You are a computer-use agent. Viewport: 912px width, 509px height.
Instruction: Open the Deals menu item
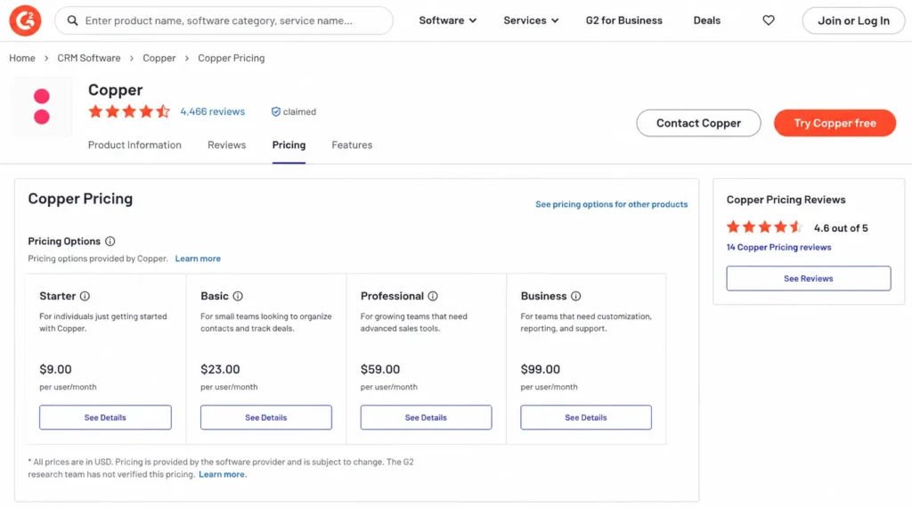click(x=706, y=21)
